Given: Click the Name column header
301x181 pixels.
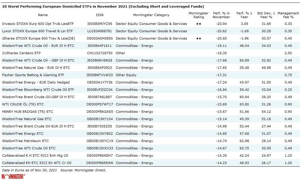Looking at the screenshot, I should pos(43,15).
